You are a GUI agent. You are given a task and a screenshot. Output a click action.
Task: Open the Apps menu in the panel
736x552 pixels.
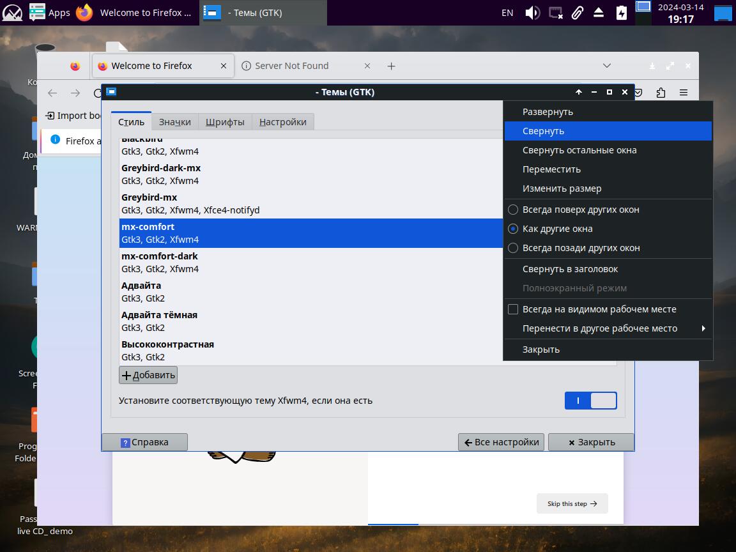[x=50, y=12]
